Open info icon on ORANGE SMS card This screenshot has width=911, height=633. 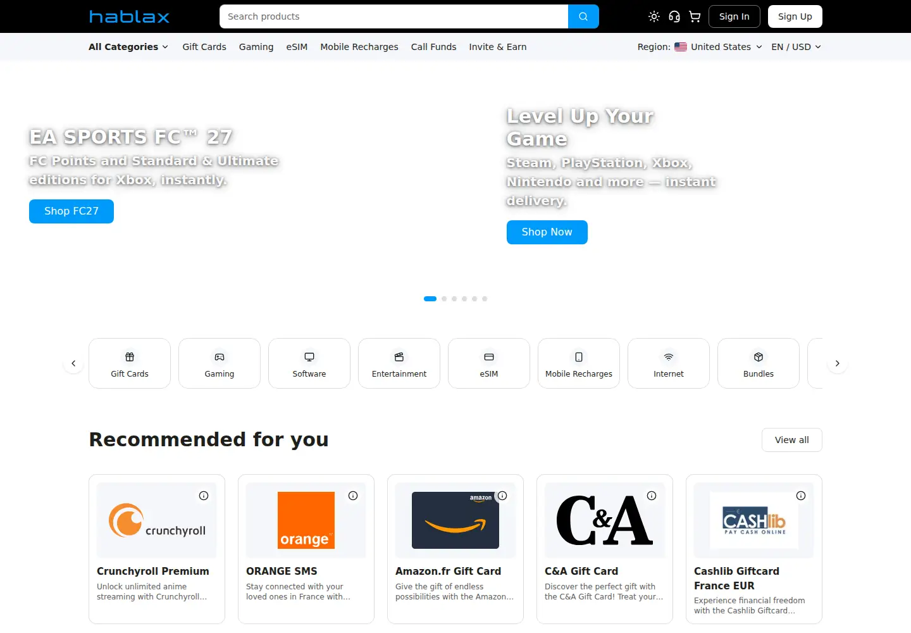[353, 496]
